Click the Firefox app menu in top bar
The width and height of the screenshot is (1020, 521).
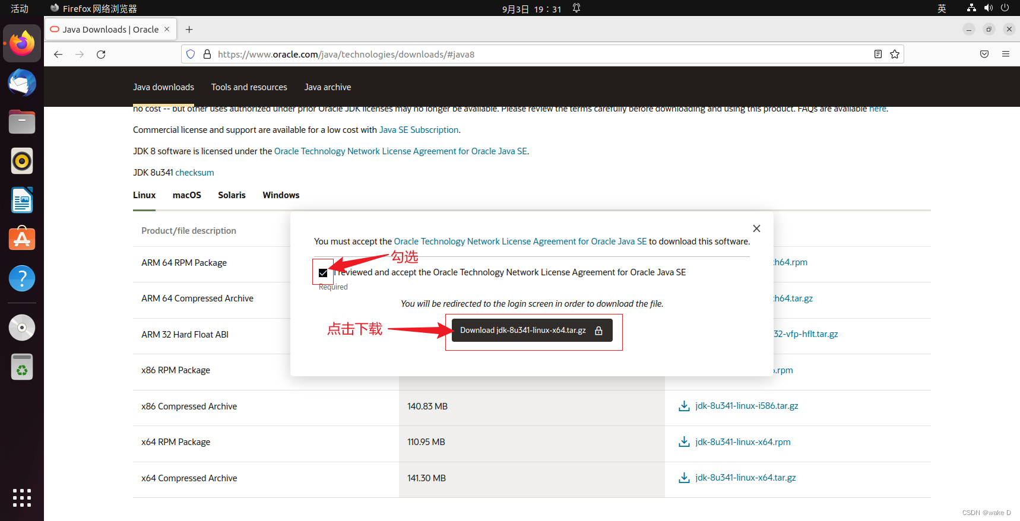pyautogui.click(x=93, y=8)
